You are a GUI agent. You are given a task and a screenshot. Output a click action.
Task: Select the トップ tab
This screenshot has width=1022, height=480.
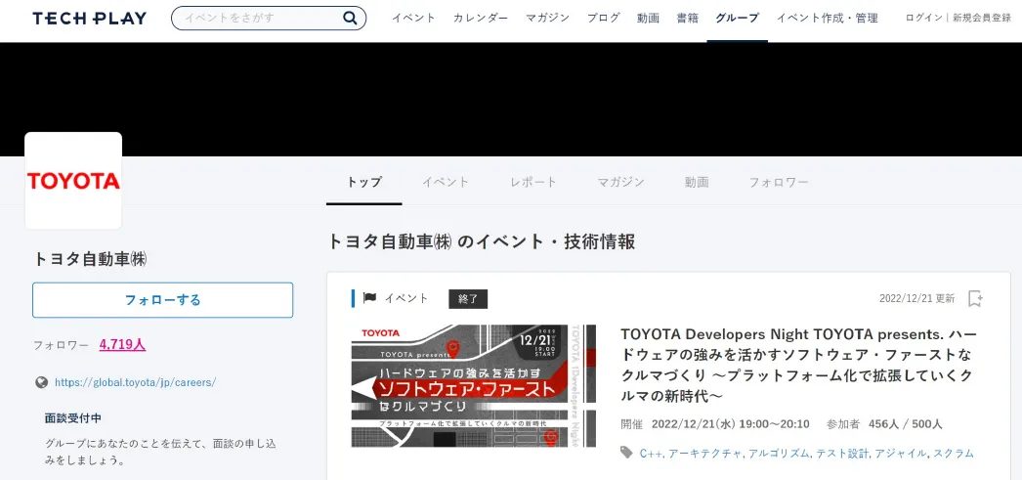pos(364,183)
